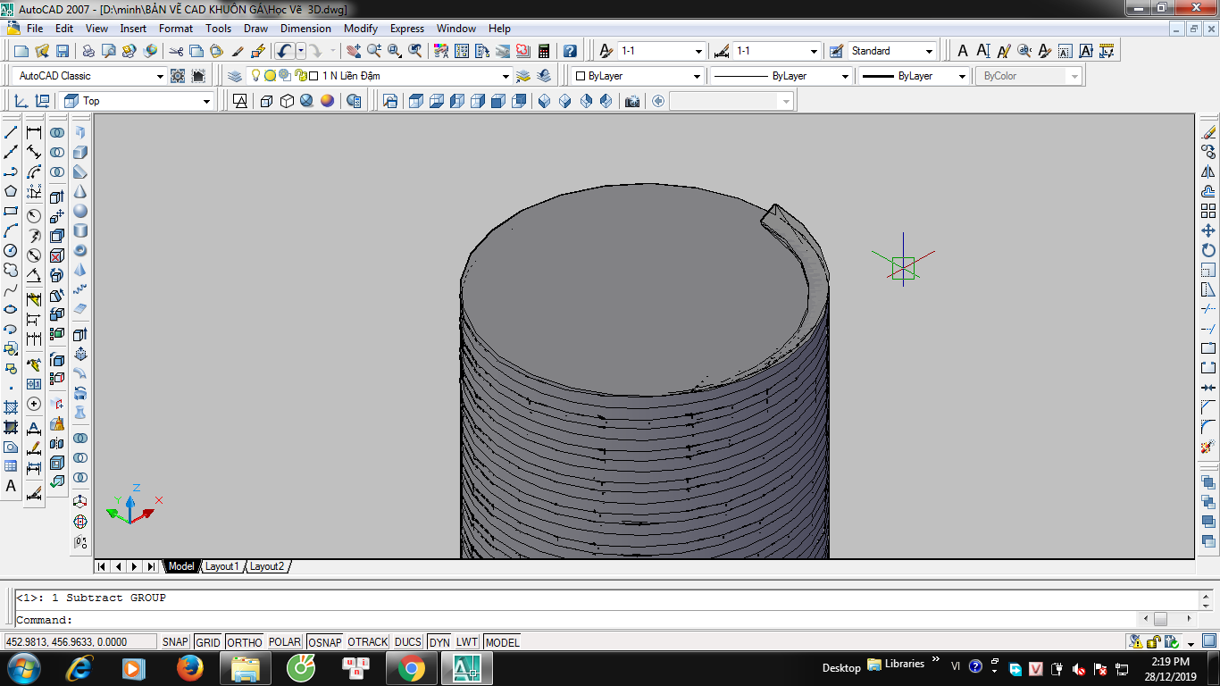Create a new drawing with QNew icon
The height and width of the screenshot is (686, 1220).
(21, 51)
